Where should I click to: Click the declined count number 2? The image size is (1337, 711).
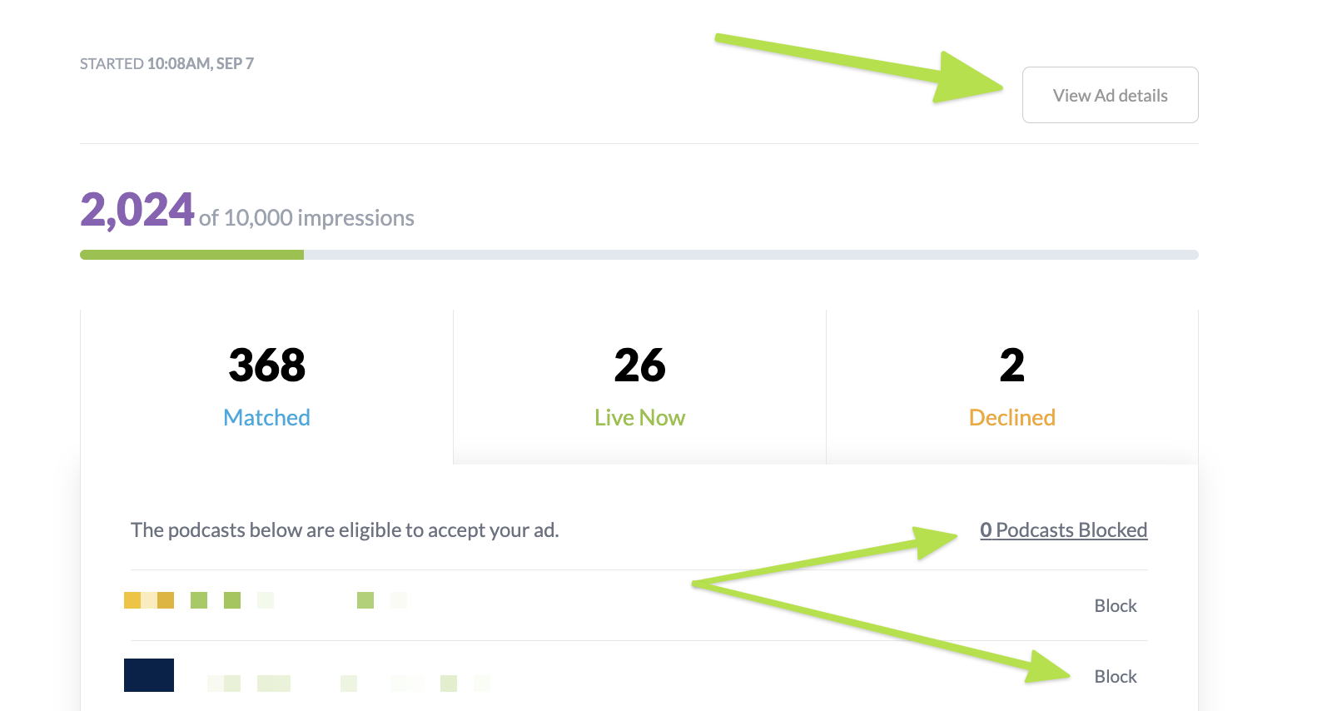tap(1011, 365)
